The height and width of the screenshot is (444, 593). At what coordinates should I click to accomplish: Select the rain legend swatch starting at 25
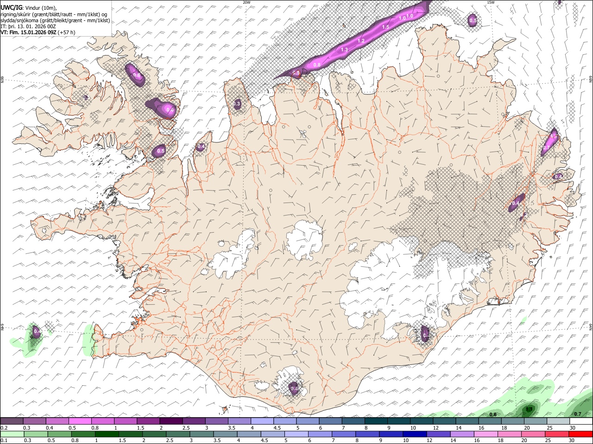coord(557,434)
